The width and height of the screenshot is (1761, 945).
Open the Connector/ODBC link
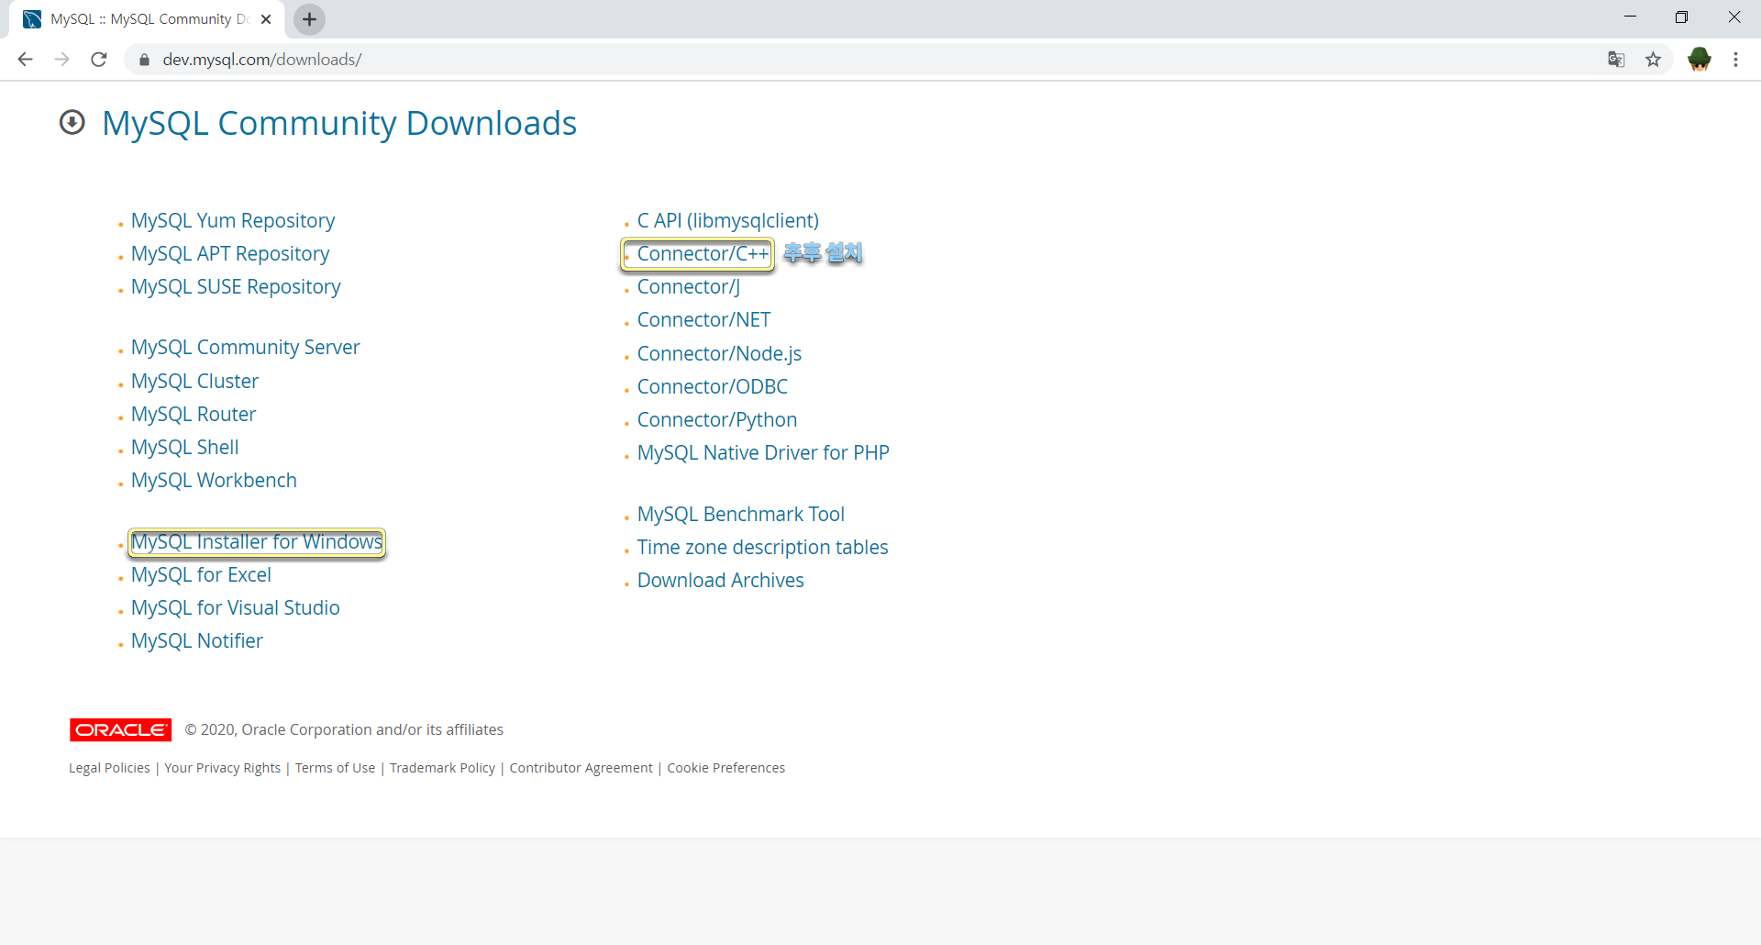(x=712, y=387)
